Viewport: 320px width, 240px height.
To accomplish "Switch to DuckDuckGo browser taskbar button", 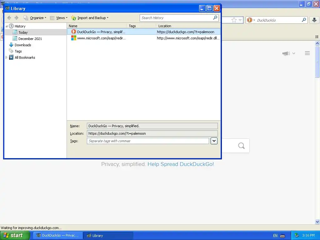I will pos(58,236).
